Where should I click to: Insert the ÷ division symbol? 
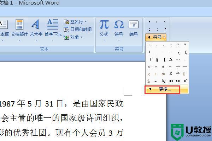[156, 74]
